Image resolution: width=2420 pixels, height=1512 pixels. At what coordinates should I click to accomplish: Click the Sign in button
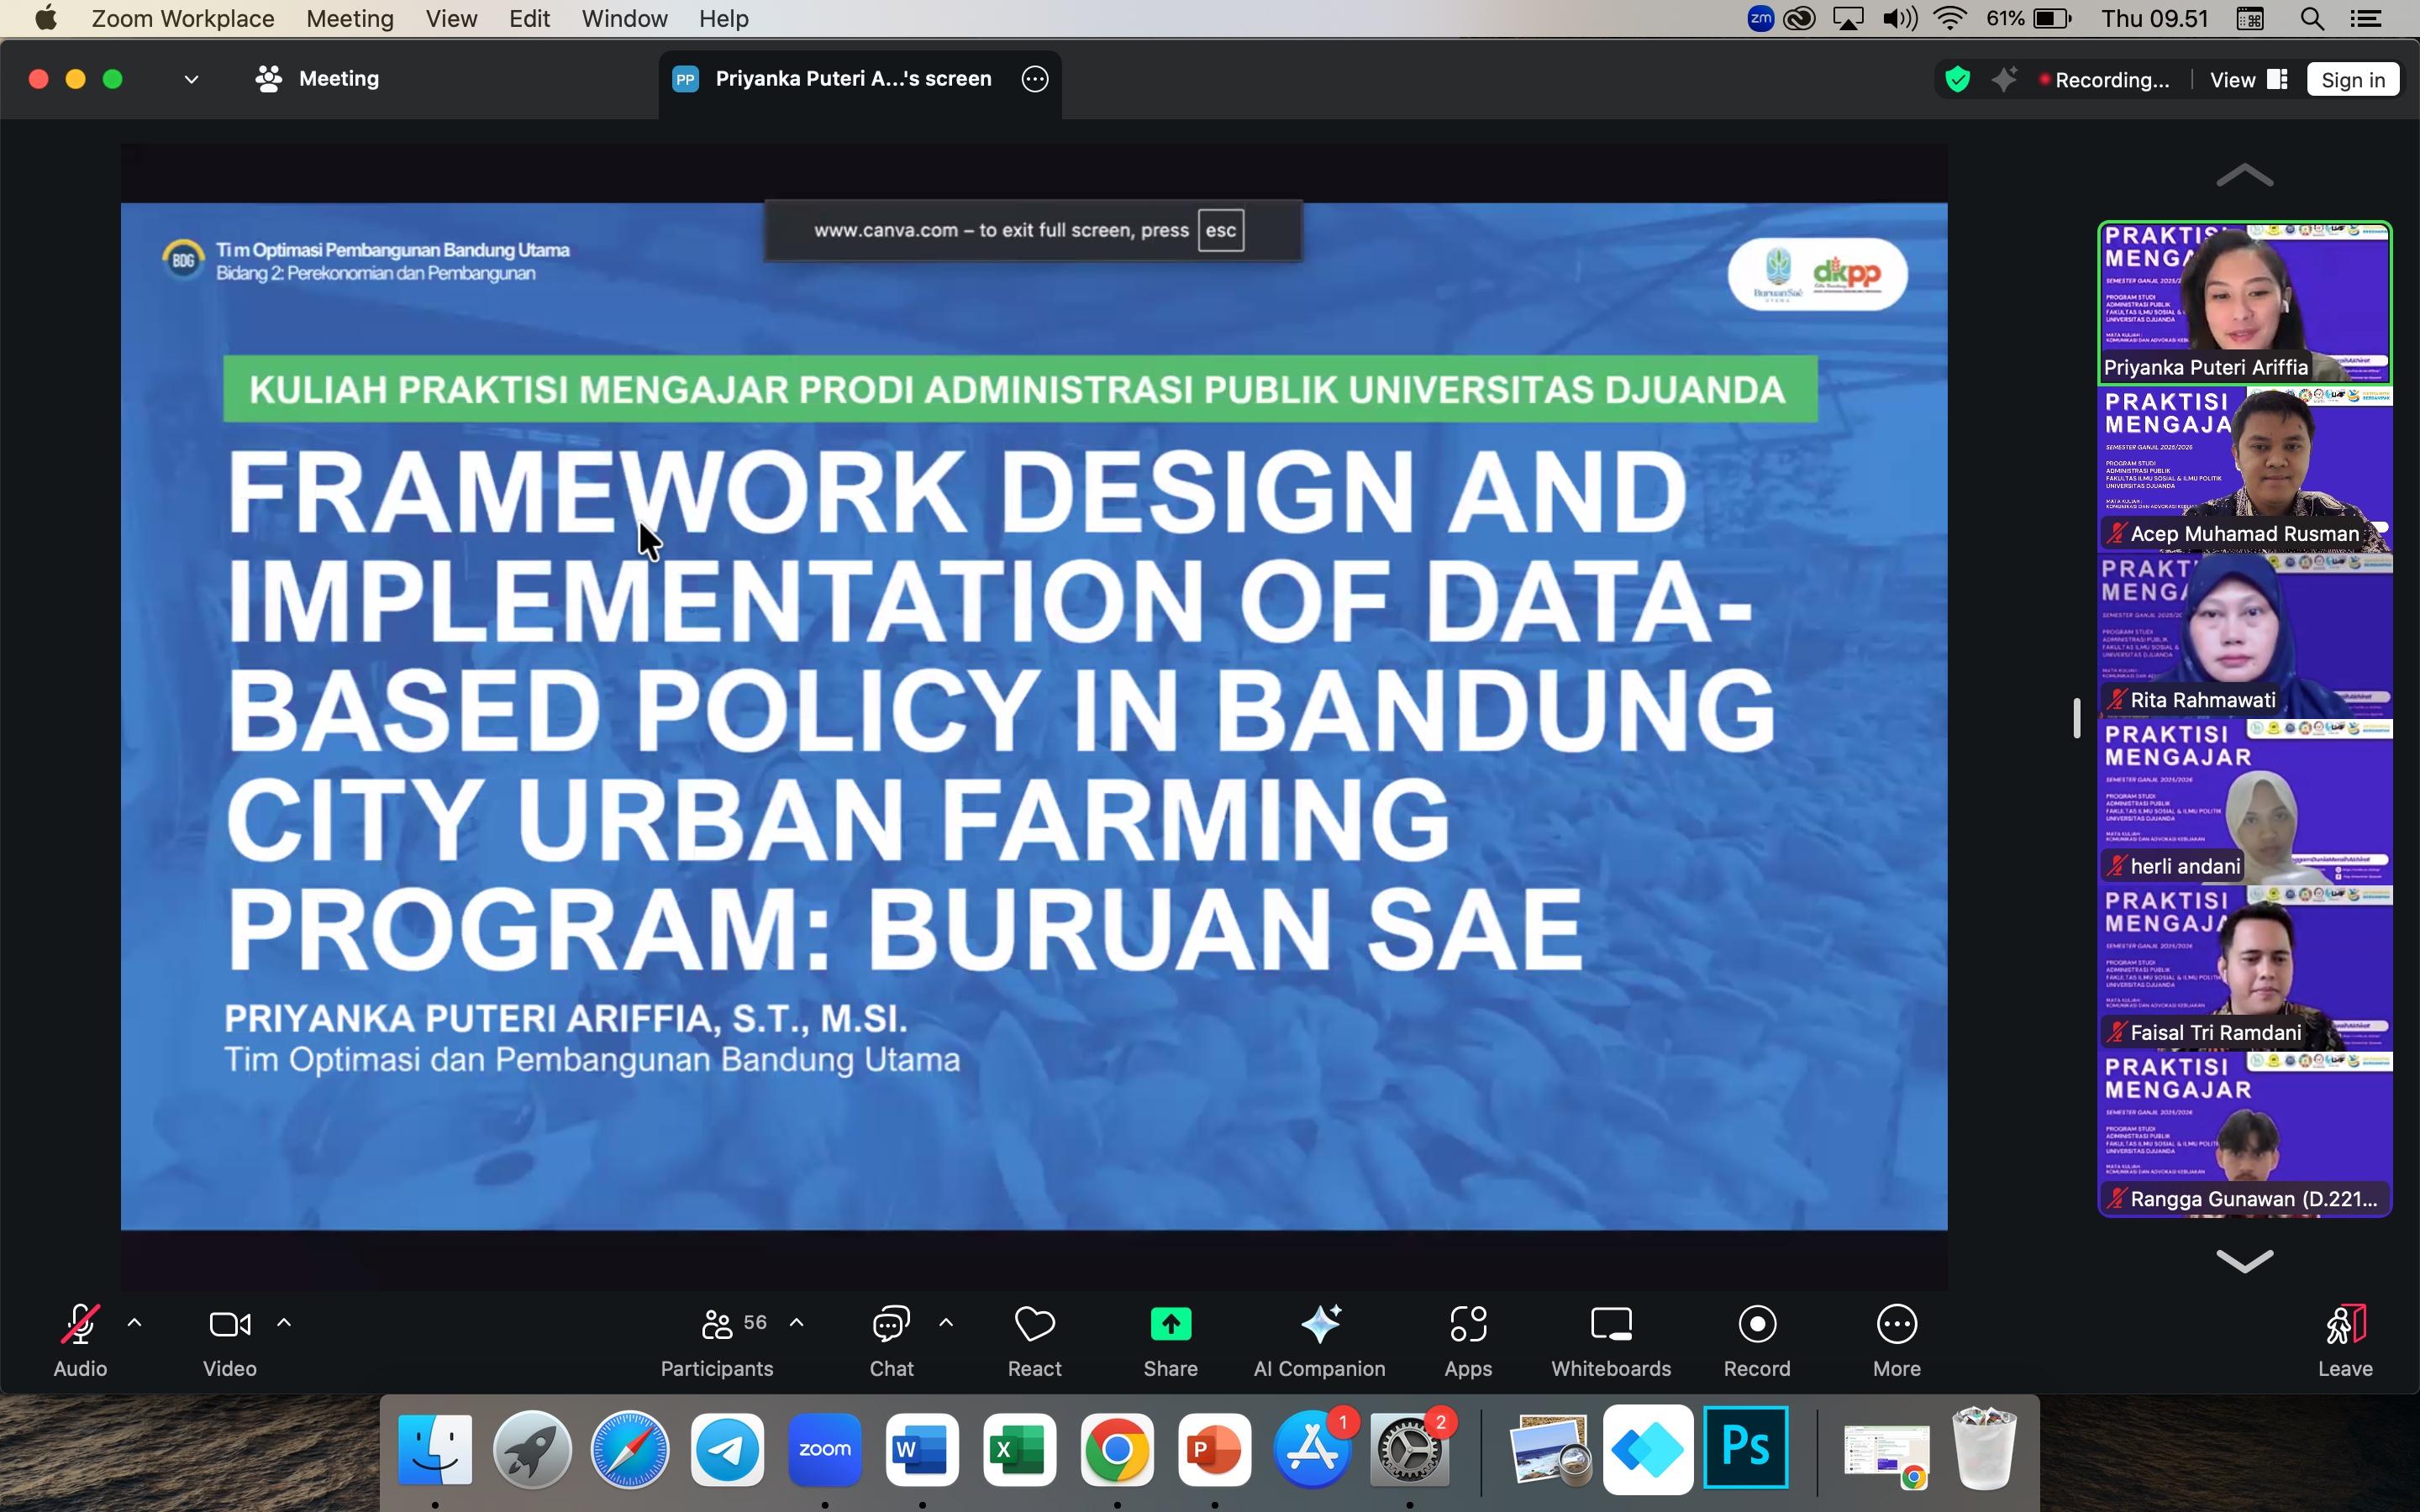click(x=2353, y=80)
